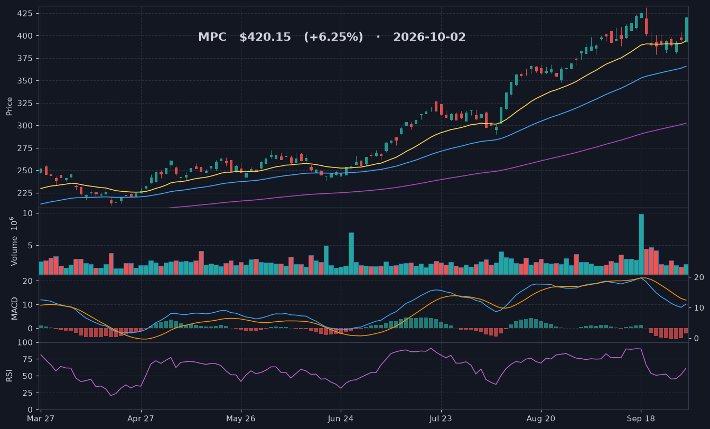Image resolution: width=710 pixels, height=429 pixels.
Task: Select the 'Jun 24' date label
Action: (x=341, y=418)
